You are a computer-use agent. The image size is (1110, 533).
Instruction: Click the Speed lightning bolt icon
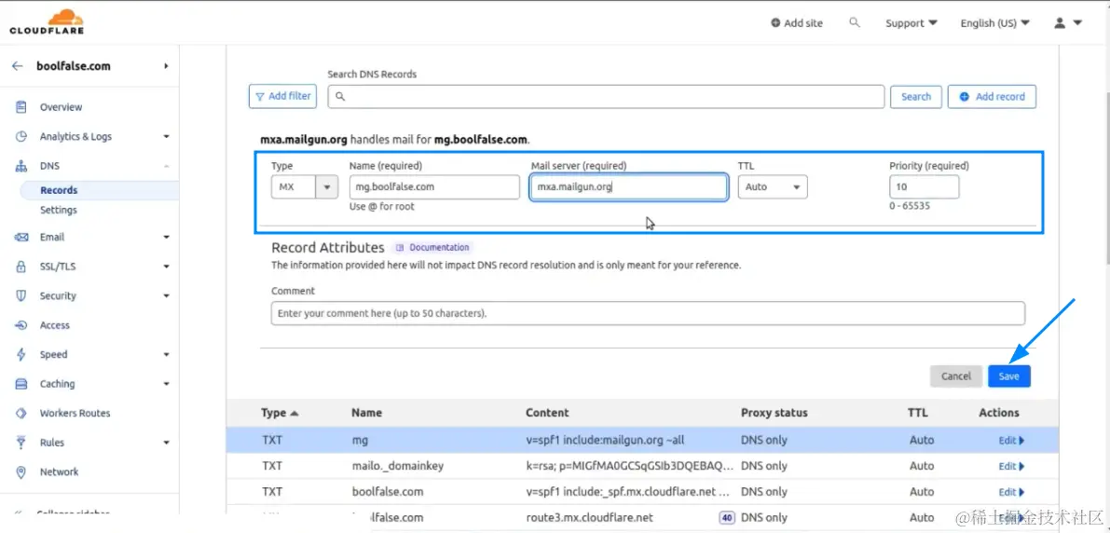(21, 355)
